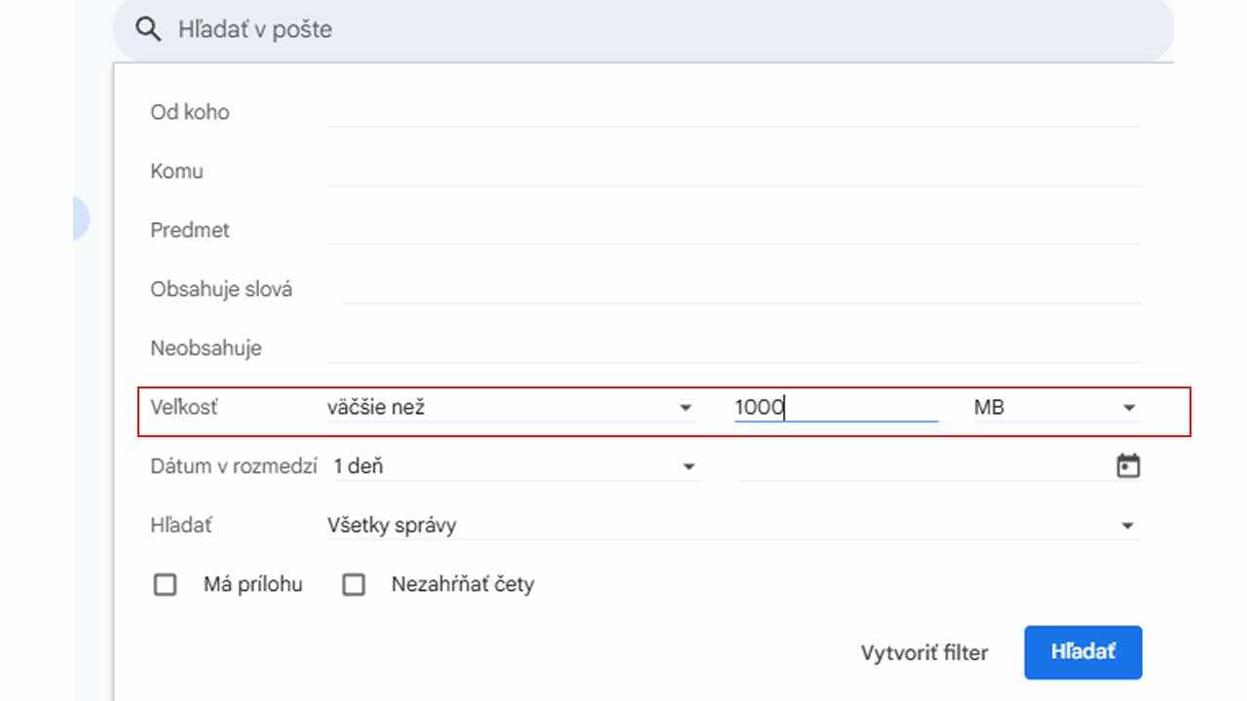Open the Všetky správy search scope dropdown

(734, 526)
